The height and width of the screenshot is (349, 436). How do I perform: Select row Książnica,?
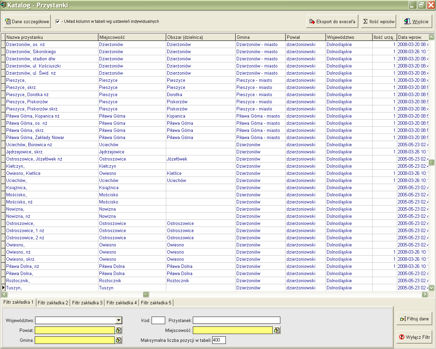[217, 188]
